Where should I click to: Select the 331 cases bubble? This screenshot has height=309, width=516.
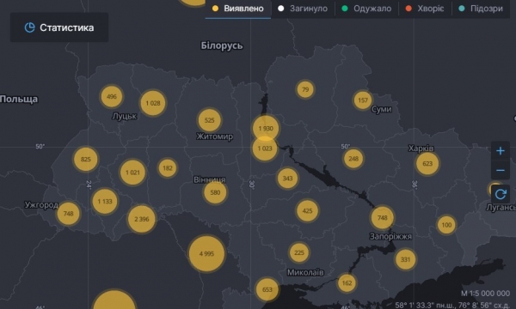405,259
